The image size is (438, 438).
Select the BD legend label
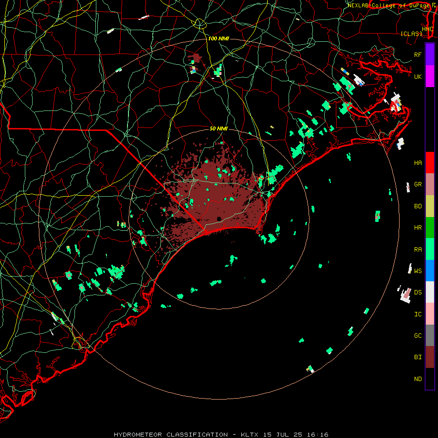coord(418,206)
